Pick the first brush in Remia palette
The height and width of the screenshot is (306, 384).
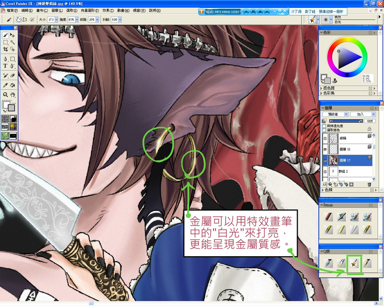[x=328, y=217]
